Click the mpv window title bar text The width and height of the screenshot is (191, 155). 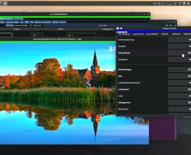pos(57,39)
